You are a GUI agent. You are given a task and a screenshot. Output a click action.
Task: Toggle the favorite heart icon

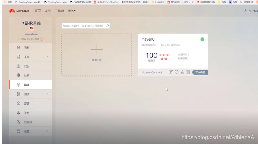[x=42, y=39]
